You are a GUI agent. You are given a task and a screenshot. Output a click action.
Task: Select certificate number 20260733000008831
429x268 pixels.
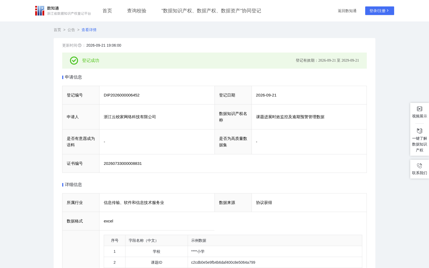(123, 163)
